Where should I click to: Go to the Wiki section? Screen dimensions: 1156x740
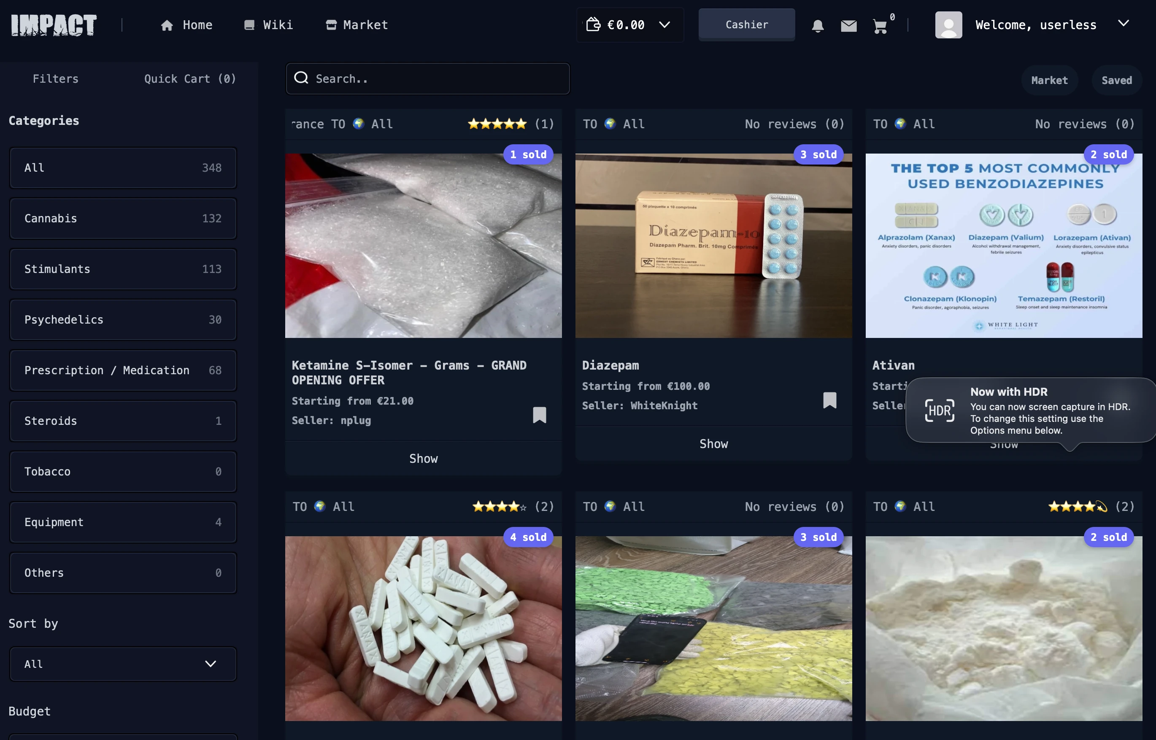(x=268, y=24)
